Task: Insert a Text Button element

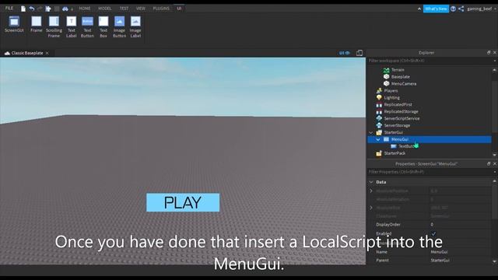Action: tap(87, 27)
